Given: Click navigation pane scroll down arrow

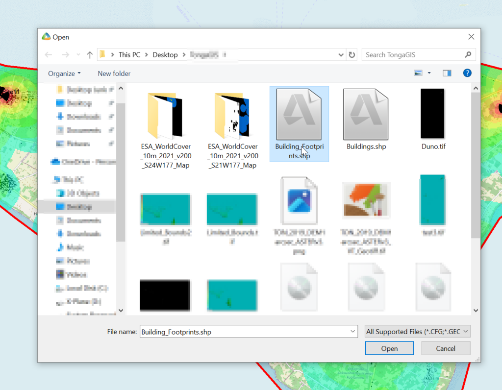Looking at the screenshot, I should 121,310.
